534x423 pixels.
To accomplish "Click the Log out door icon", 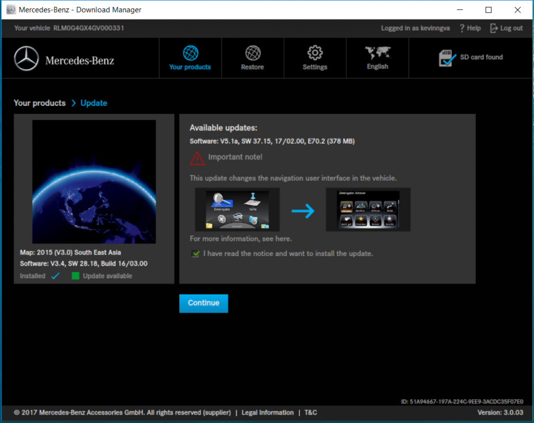I will pyautogui.click(x=494, y=28).
